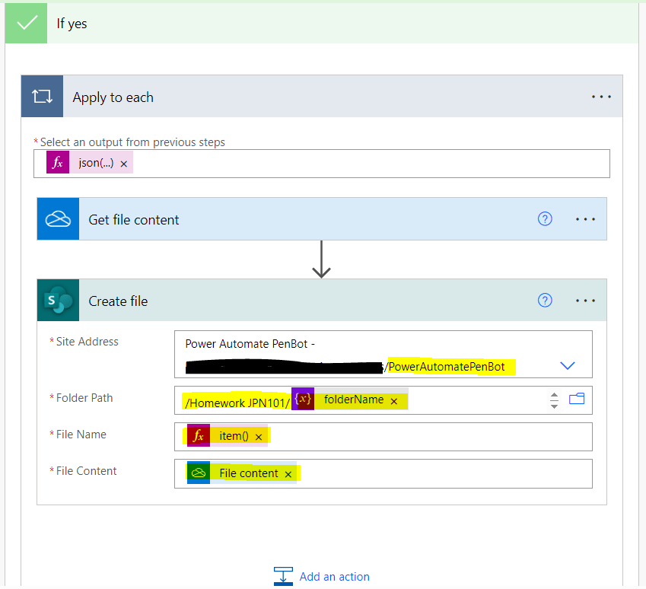Click the OneDrive Get file content icon
646x589 pixels.
coord(58,219)
